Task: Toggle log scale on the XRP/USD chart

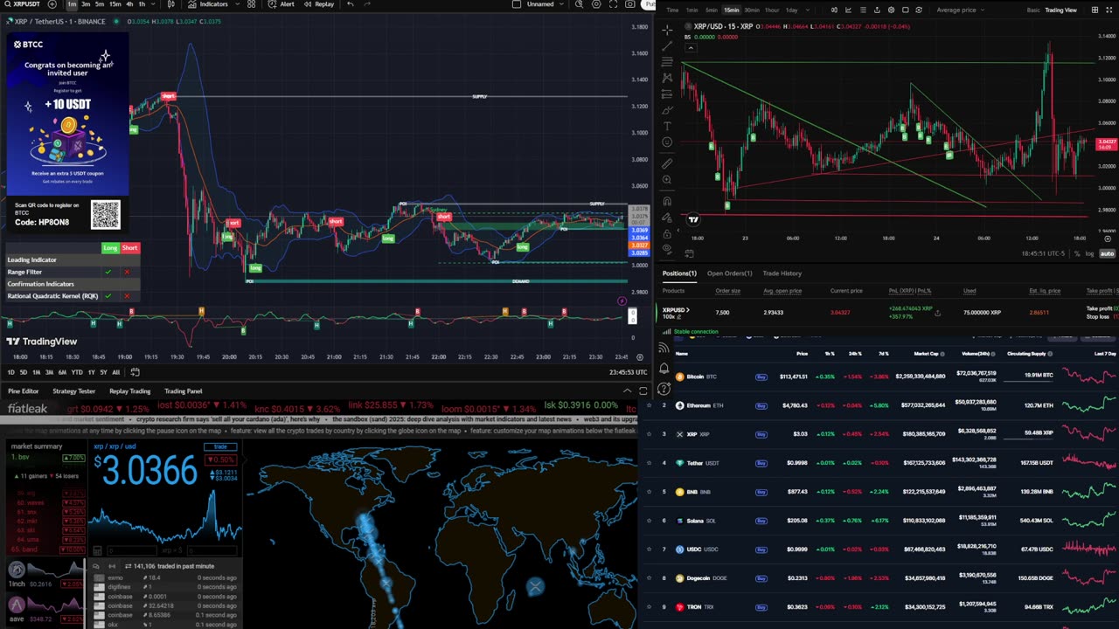Action: tap(1089, 253)
